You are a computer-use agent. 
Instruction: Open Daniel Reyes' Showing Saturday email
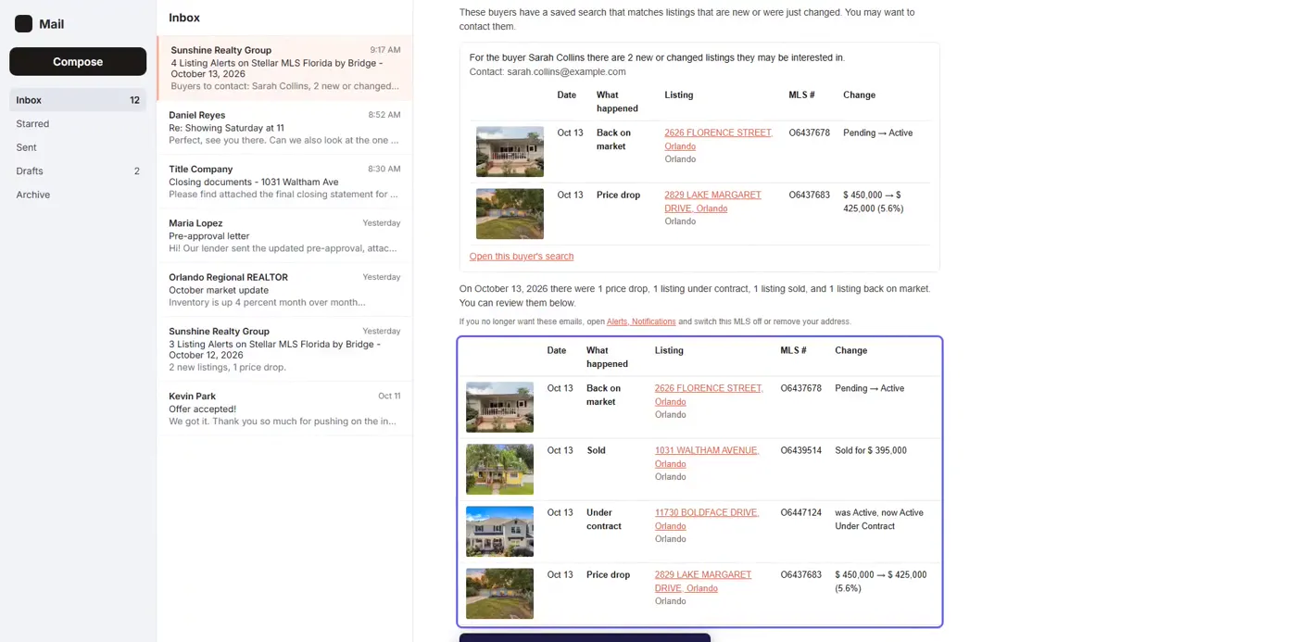pyautogui.click(x=285, y=128)
